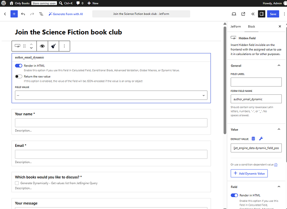This screenshot has width=287, height=209.
Task: Toggle the settings sidebar panel button
Action: pyautogui.click(x=262, y=14)
